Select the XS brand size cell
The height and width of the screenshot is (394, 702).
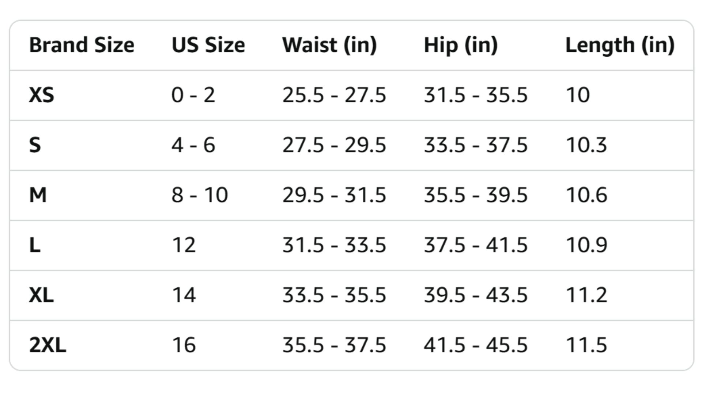coord(41,95)
